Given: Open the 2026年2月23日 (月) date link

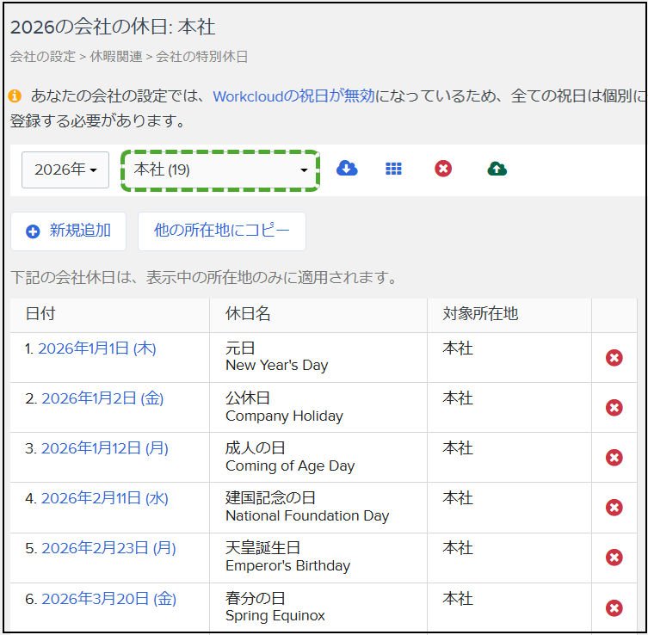Looking at the screenshot, I should click(108, 548).
